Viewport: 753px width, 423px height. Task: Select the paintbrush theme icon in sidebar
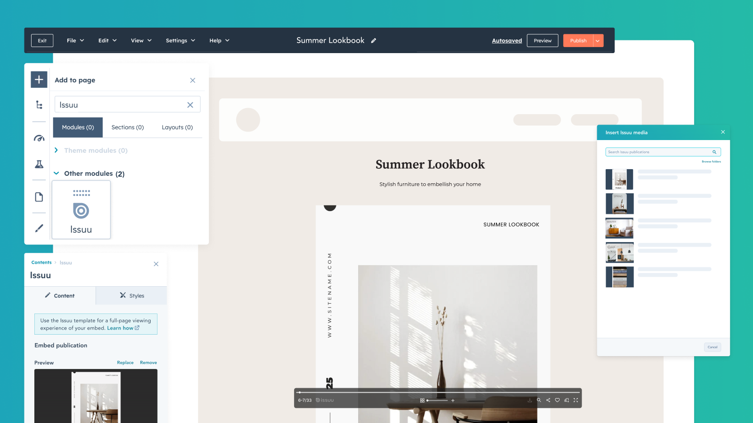coord(39,228)
